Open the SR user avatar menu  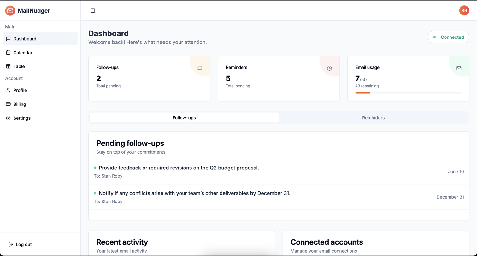[464, 10]
